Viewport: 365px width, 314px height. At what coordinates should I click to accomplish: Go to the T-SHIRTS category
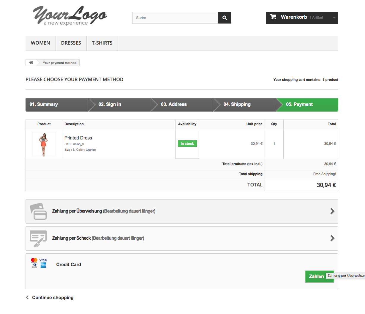click(x=102, y=43)
